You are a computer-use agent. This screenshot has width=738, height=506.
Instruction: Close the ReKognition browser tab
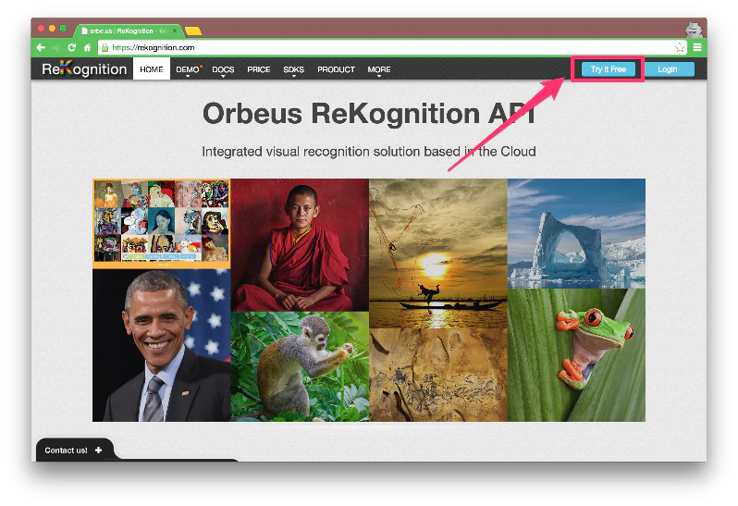tap(175, 31)
